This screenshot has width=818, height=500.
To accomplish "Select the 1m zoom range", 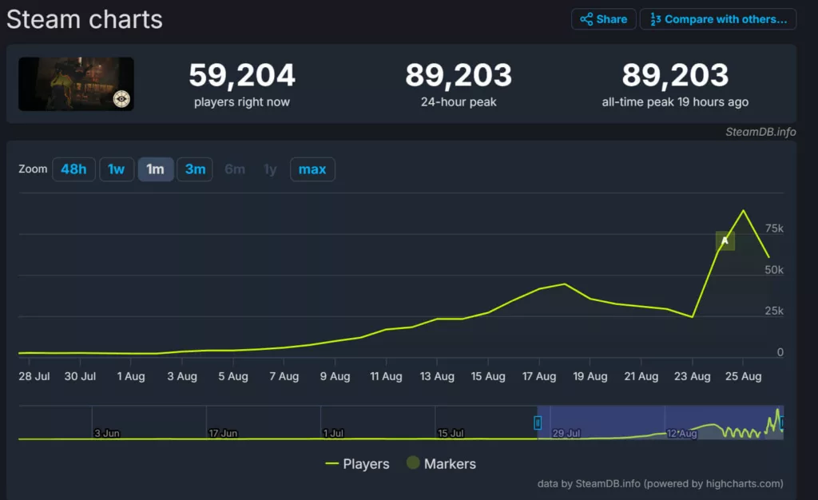I will 156,169.
